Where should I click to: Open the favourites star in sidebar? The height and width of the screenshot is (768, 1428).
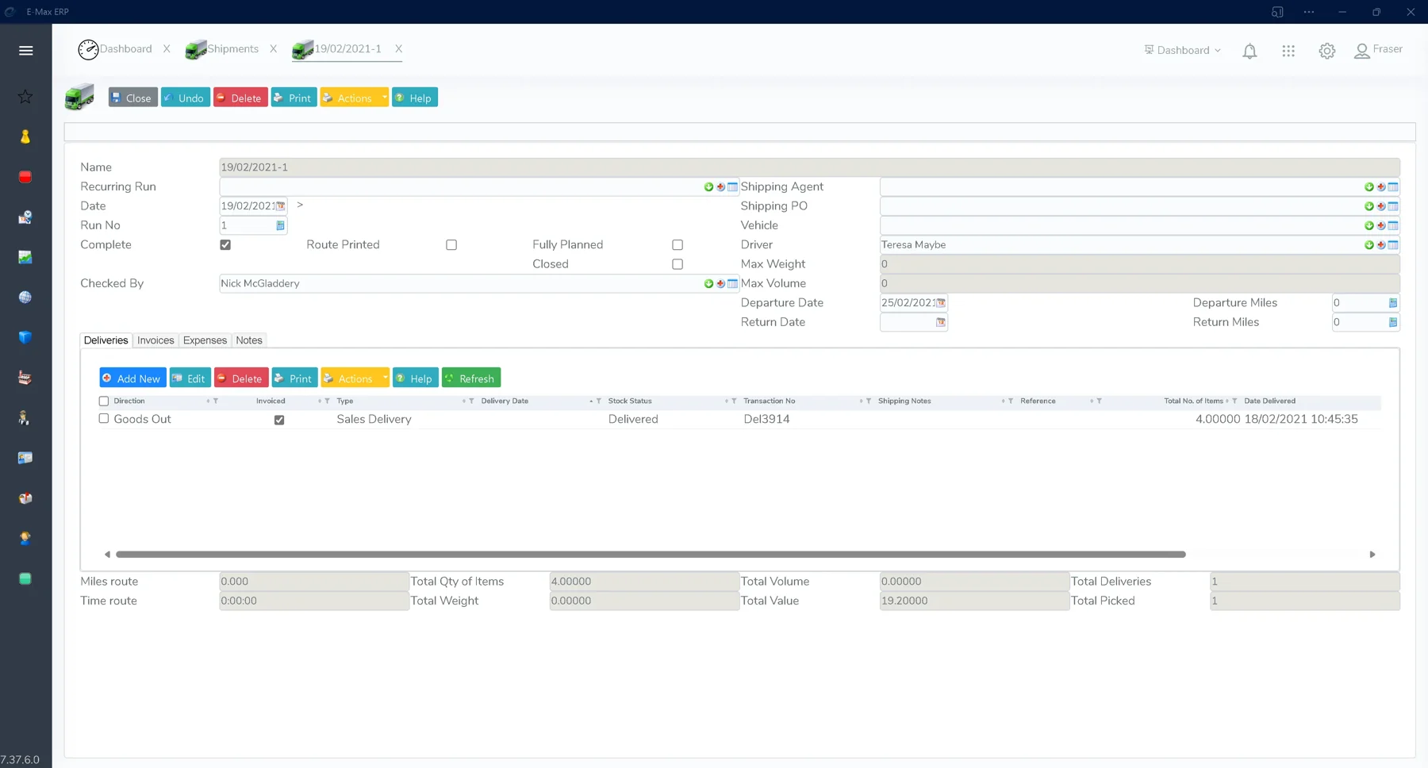25,97
